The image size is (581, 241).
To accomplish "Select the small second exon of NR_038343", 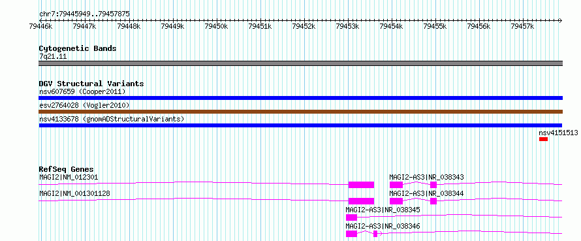I will tap(433, 185).
